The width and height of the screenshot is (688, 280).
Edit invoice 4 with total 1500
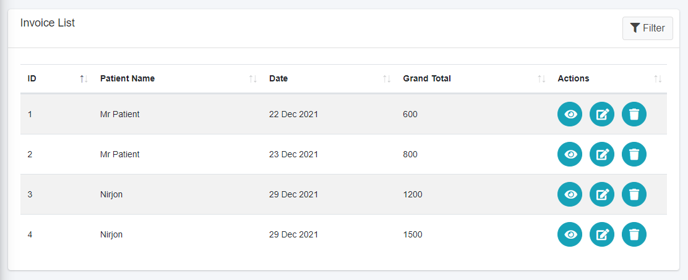602,234
